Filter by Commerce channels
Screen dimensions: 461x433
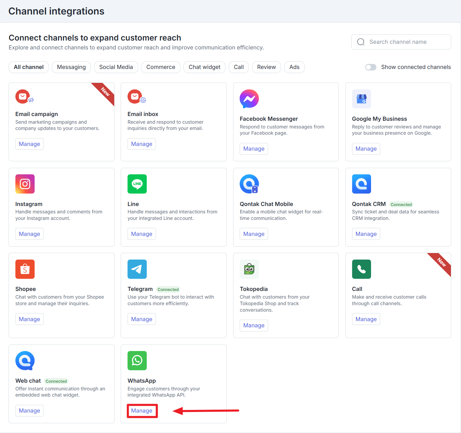[161, 67]
